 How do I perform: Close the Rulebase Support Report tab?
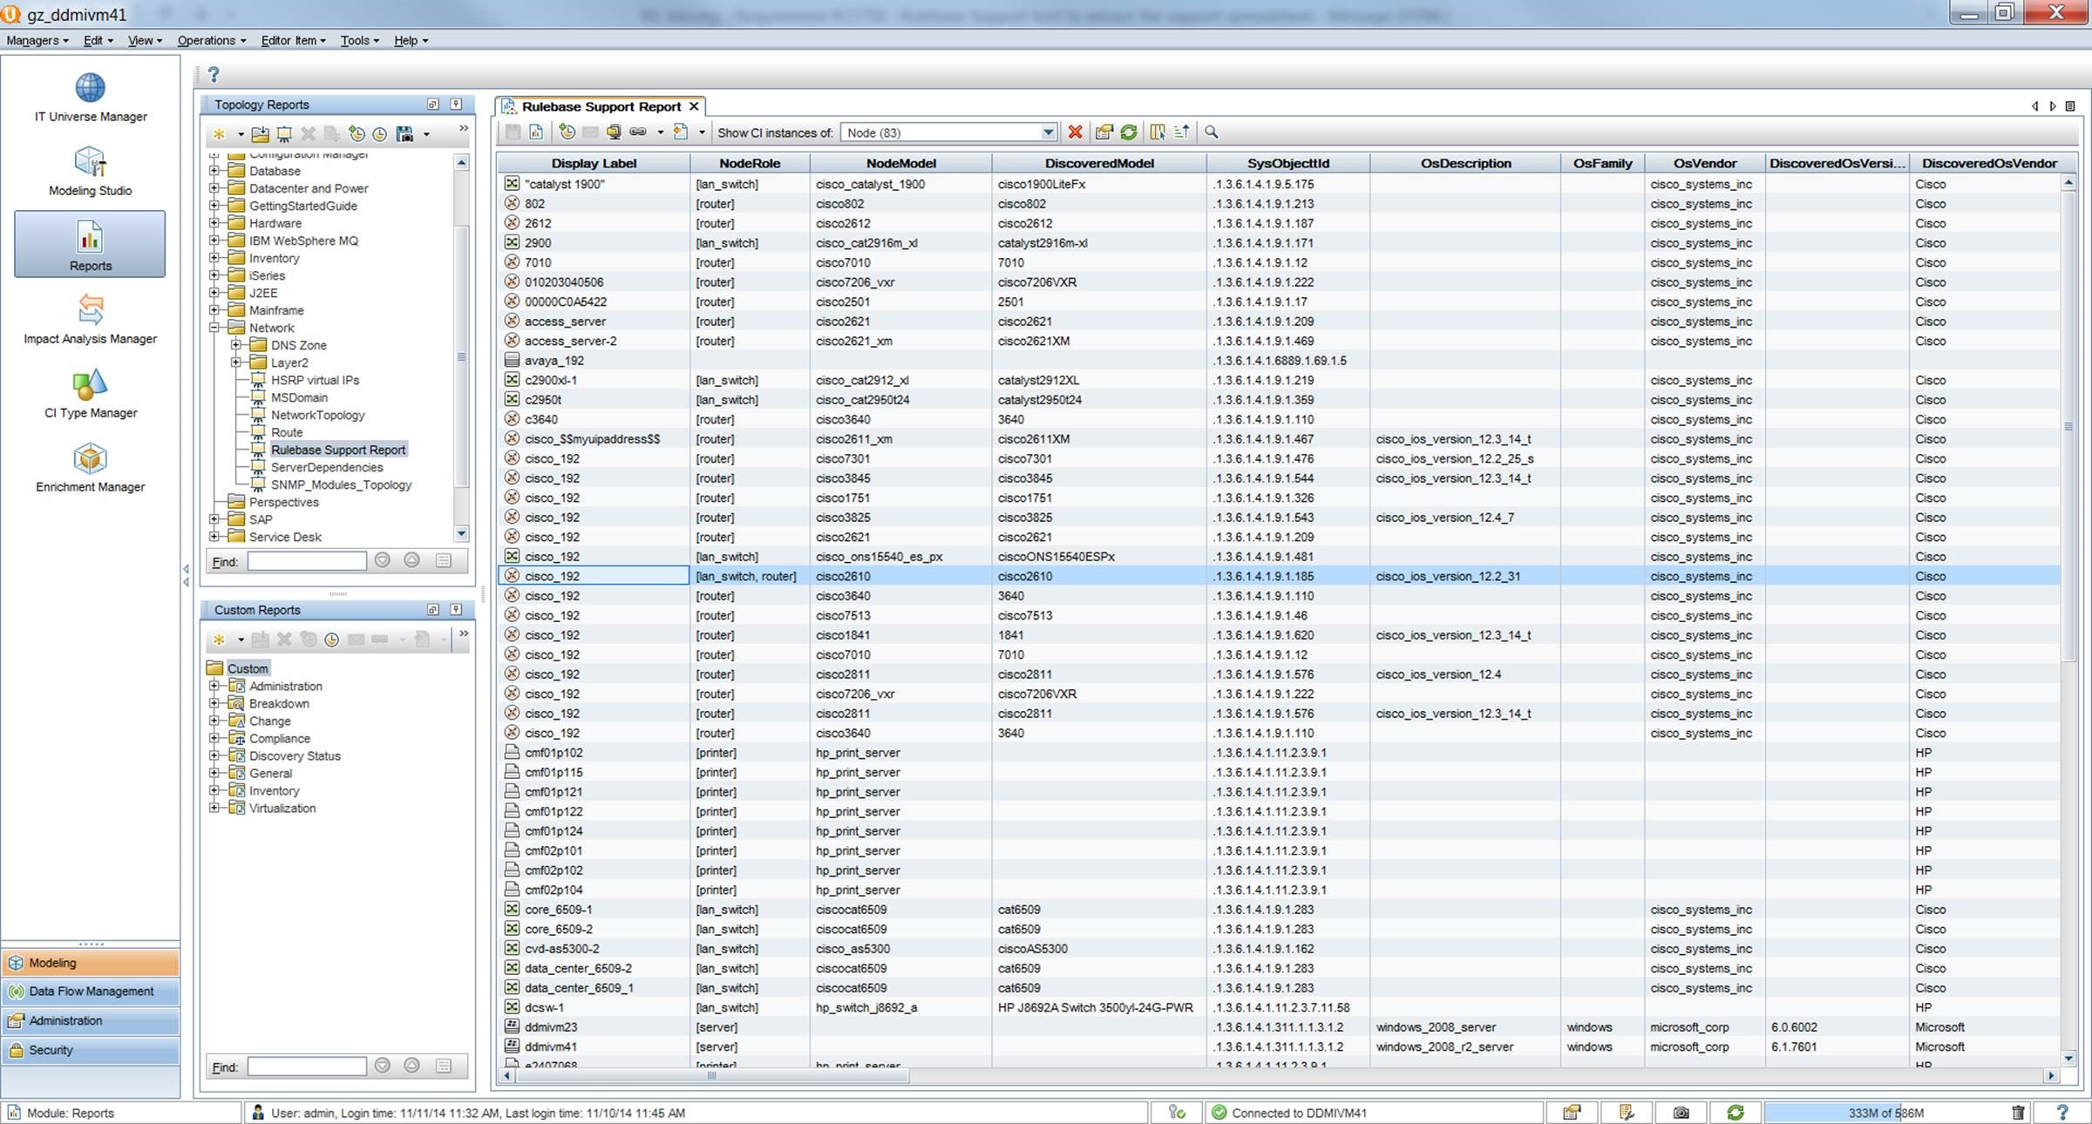point(694,106)
